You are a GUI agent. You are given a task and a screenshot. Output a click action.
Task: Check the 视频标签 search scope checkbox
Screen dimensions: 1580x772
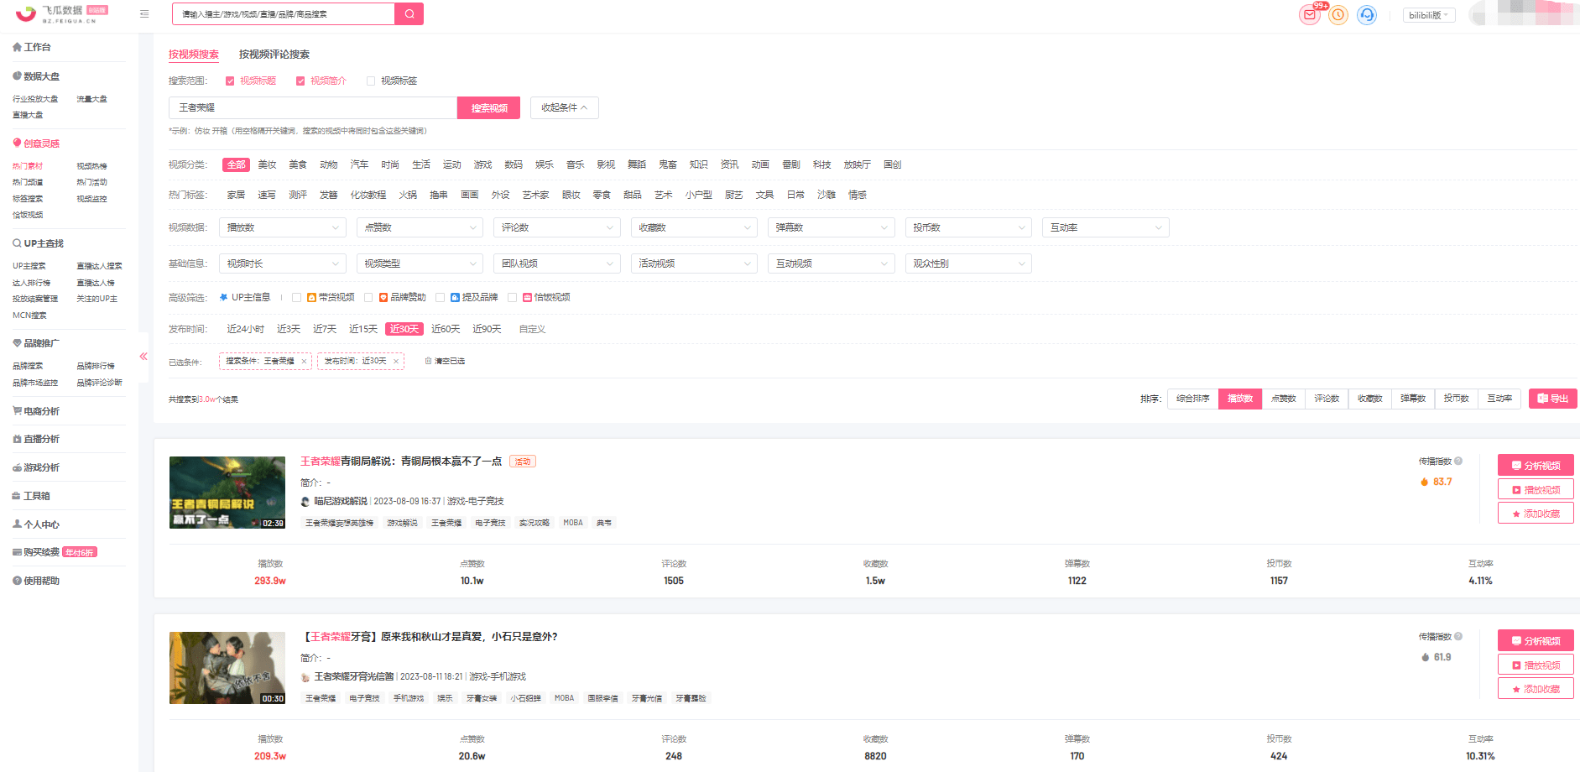pos(371,81)
